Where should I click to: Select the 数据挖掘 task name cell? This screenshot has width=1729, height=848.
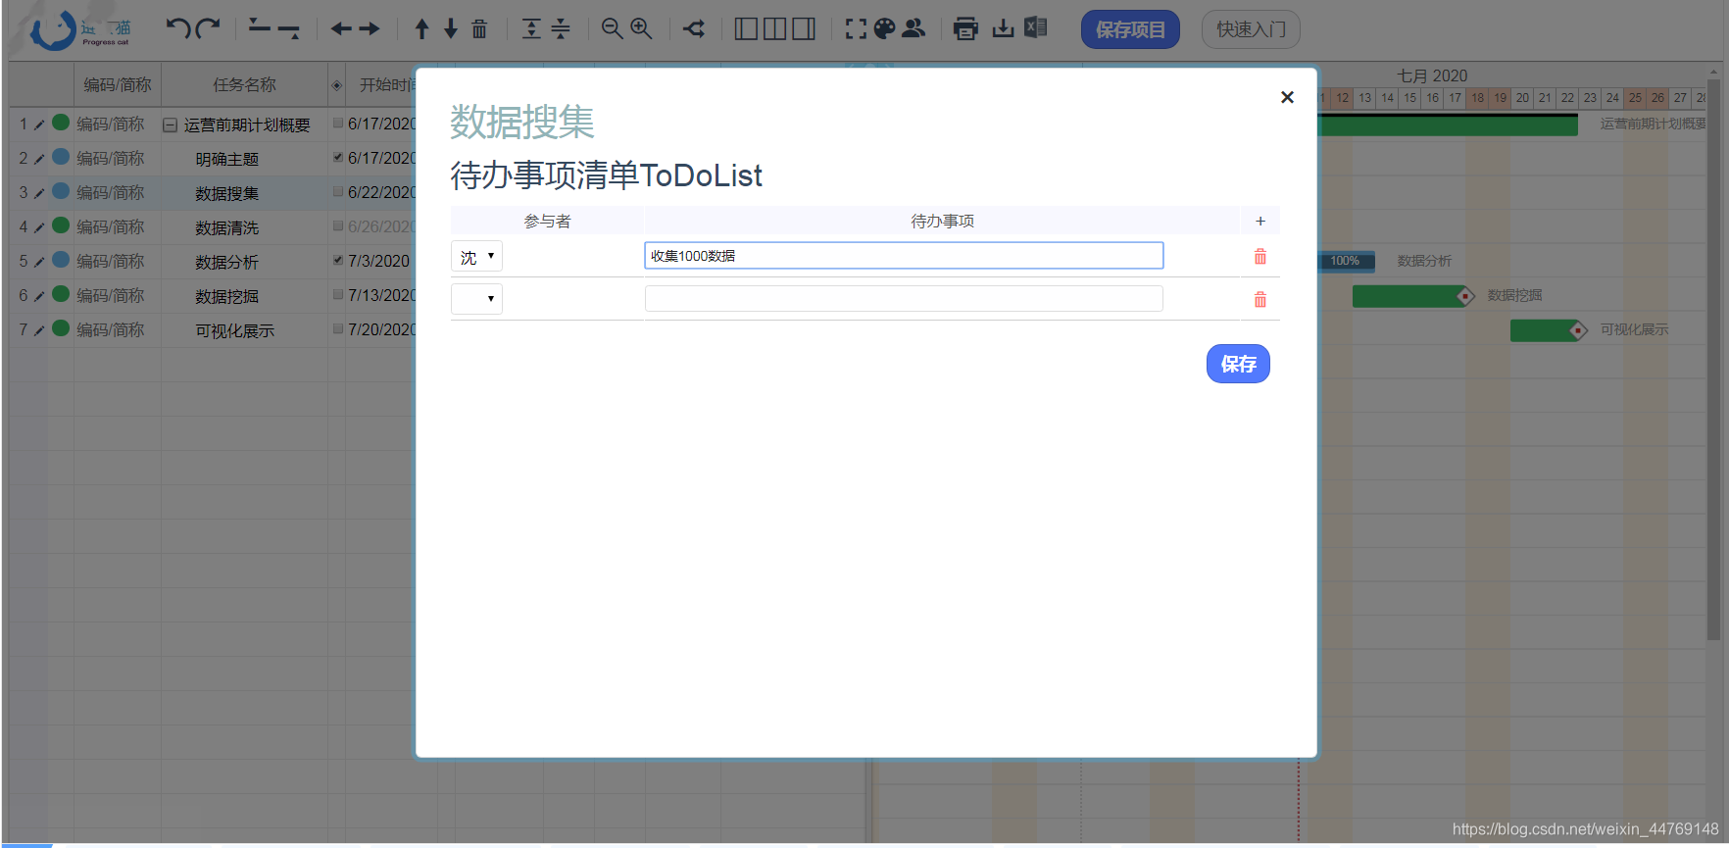pyautogui.click(x=244, y=296)
